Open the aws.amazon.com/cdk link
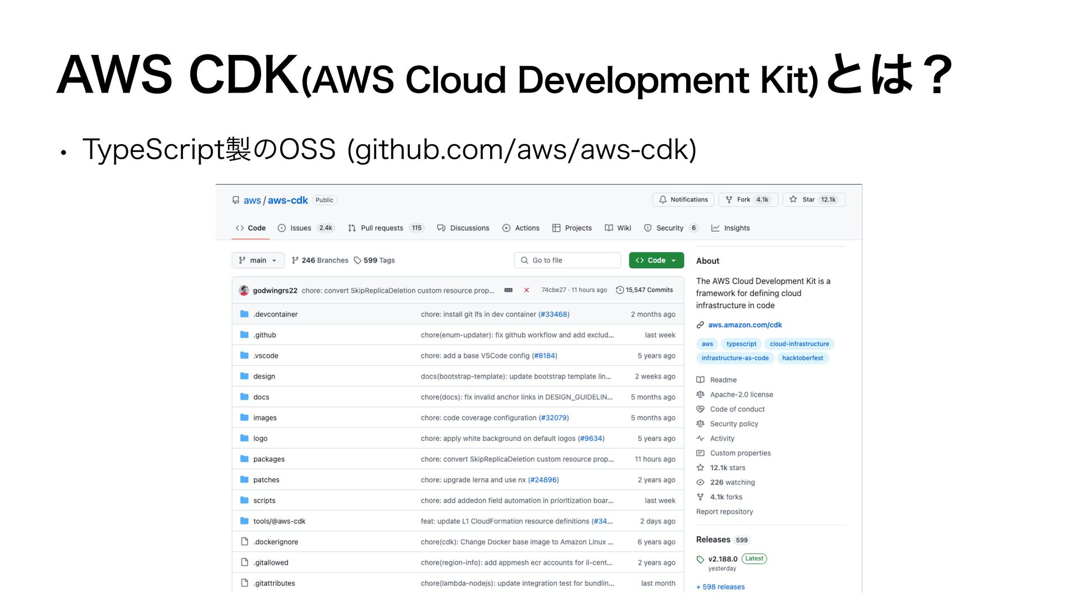Screen dimensions: 1078x606 tap(744, 325)
